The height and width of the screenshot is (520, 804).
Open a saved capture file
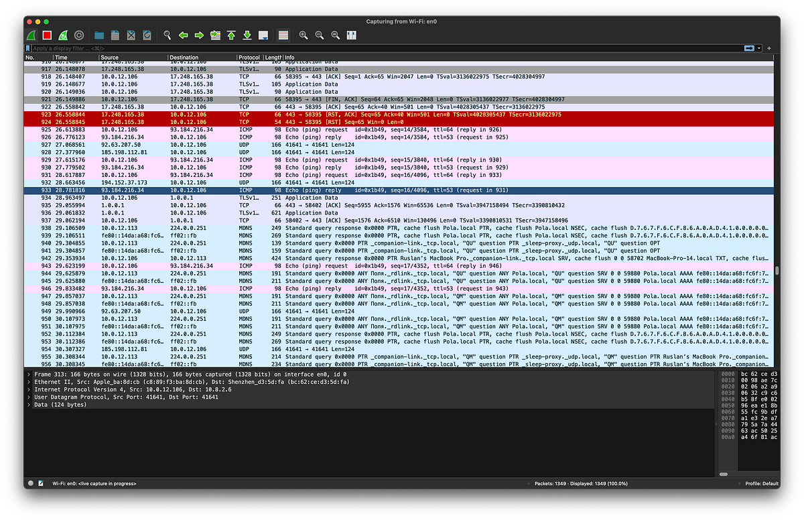[98, 35]
